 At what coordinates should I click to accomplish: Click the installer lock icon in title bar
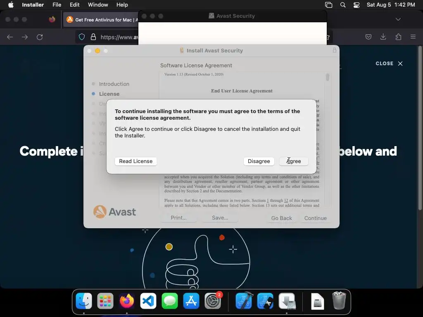(335, 50)
